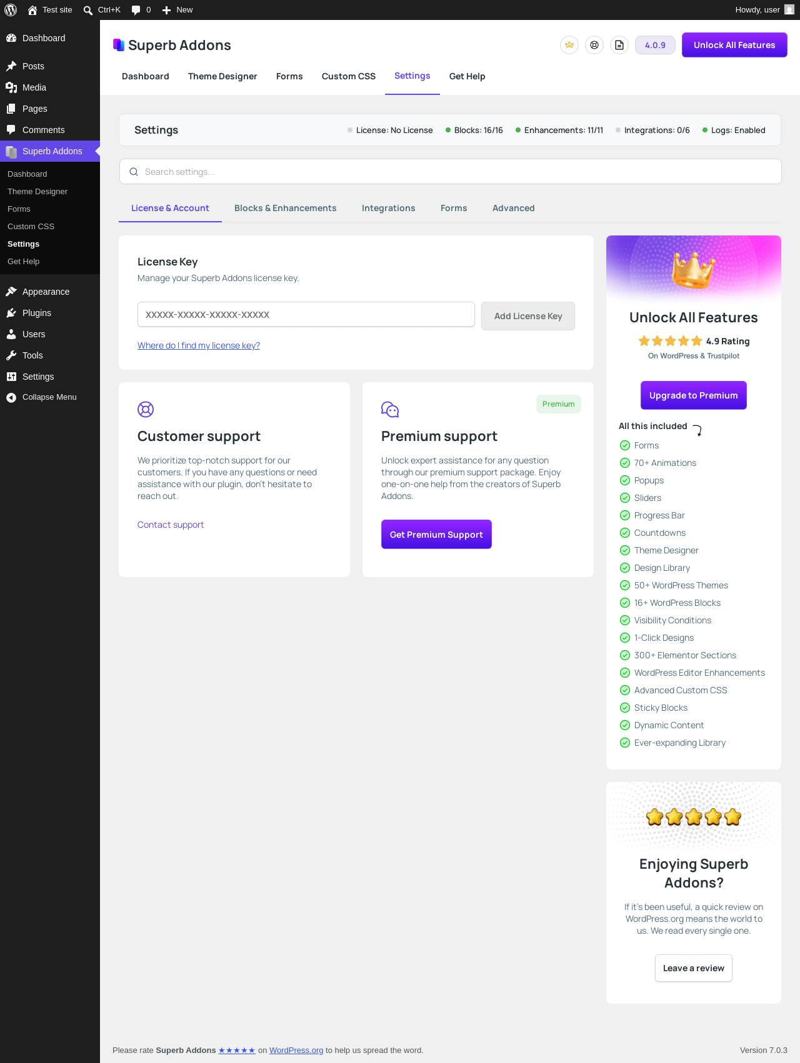Click the Pages icon in sidebar
The width and height of the screenshot is (800, 1063).
11,109
